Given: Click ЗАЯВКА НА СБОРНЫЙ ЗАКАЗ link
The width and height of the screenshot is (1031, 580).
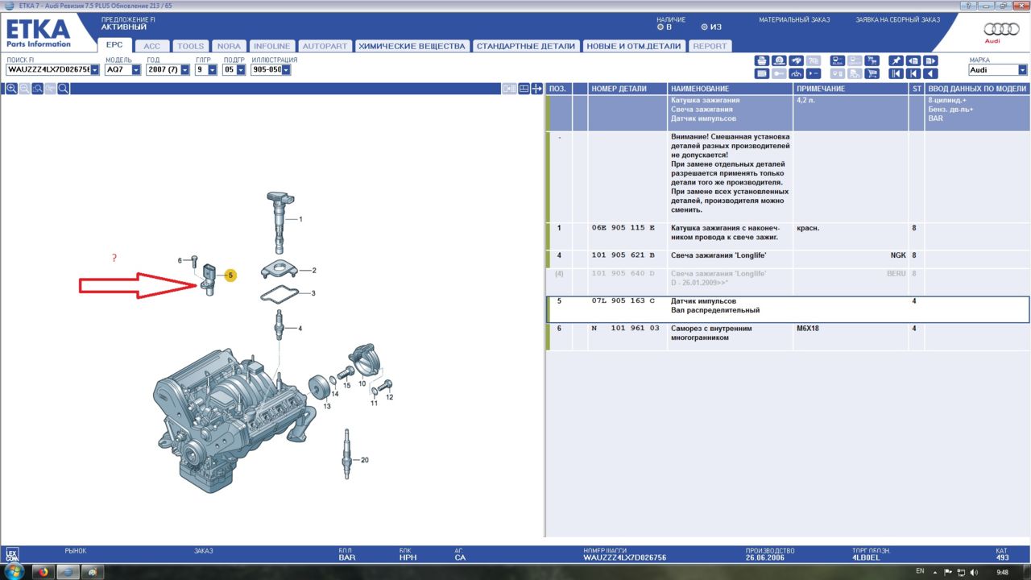Looking at the screenshot, I should point(897,19).
